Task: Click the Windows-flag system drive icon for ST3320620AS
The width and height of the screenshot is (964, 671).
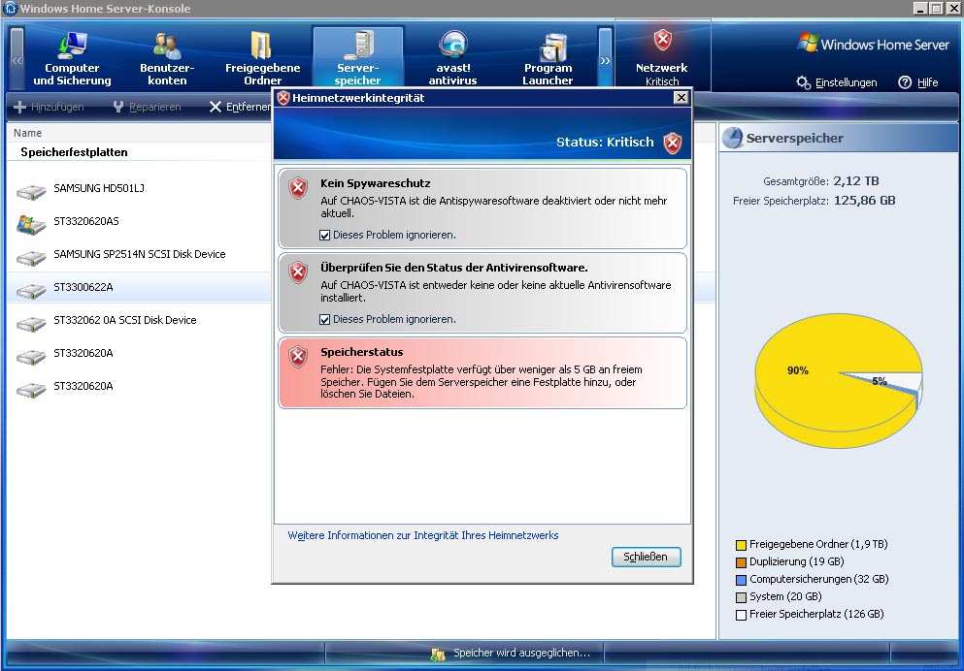Action: [x=31, y=225]
